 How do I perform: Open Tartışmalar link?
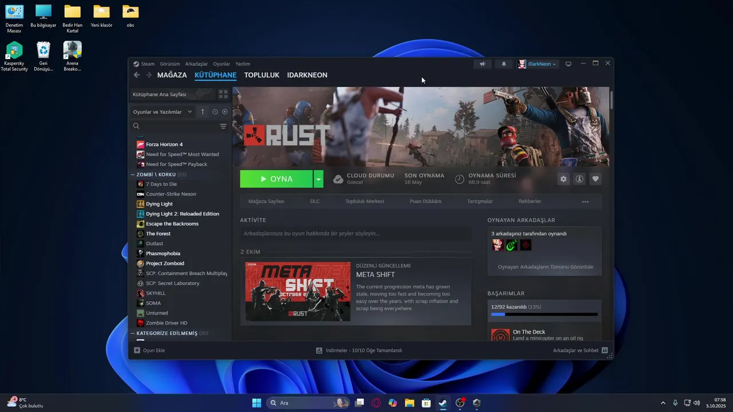[480, 201]
